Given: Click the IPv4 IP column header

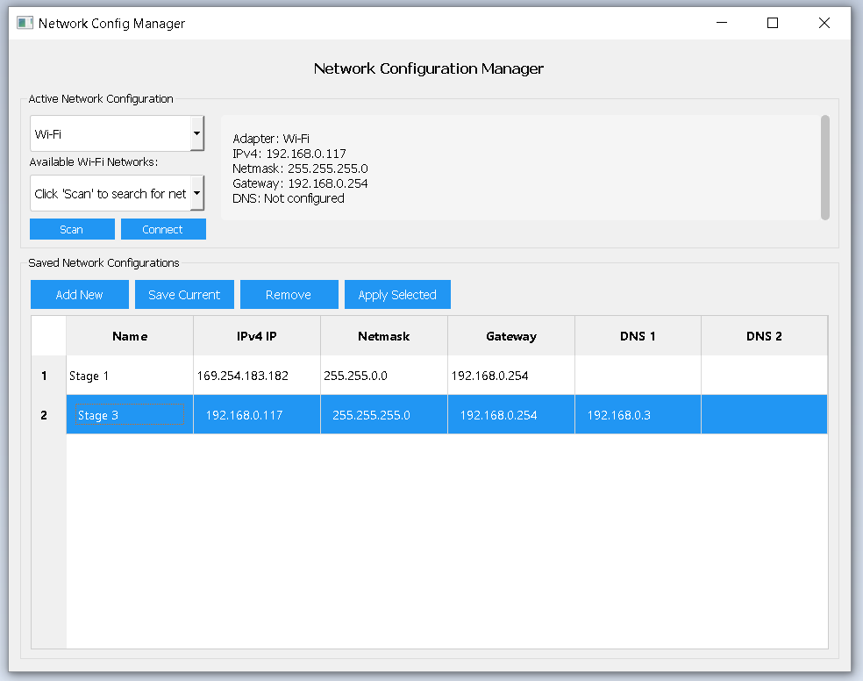Looking at the screenshot, I should click(256, 336).
